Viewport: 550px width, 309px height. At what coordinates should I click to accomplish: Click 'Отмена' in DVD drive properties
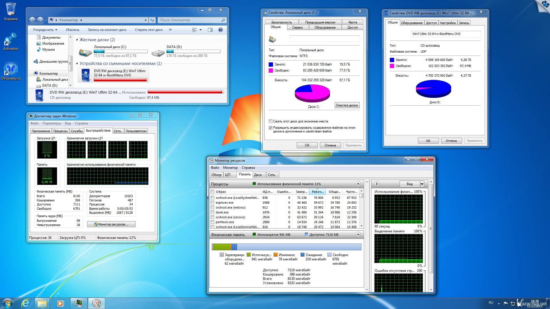[451, 141]
